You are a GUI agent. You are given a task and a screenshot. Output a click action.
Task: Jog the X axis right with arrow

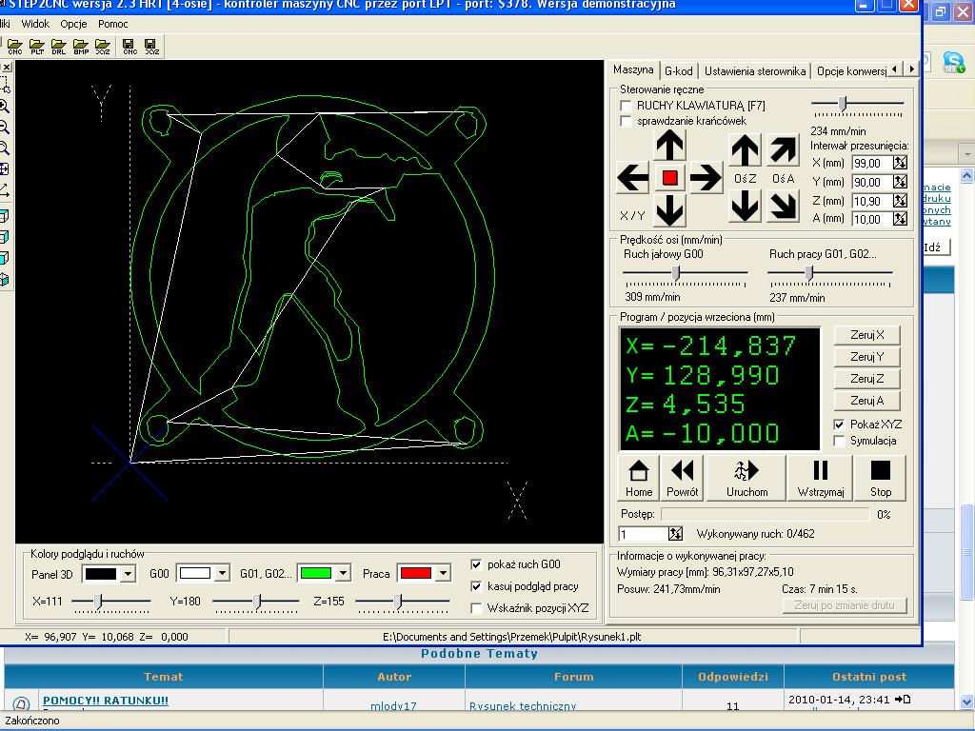coord(706,178)
